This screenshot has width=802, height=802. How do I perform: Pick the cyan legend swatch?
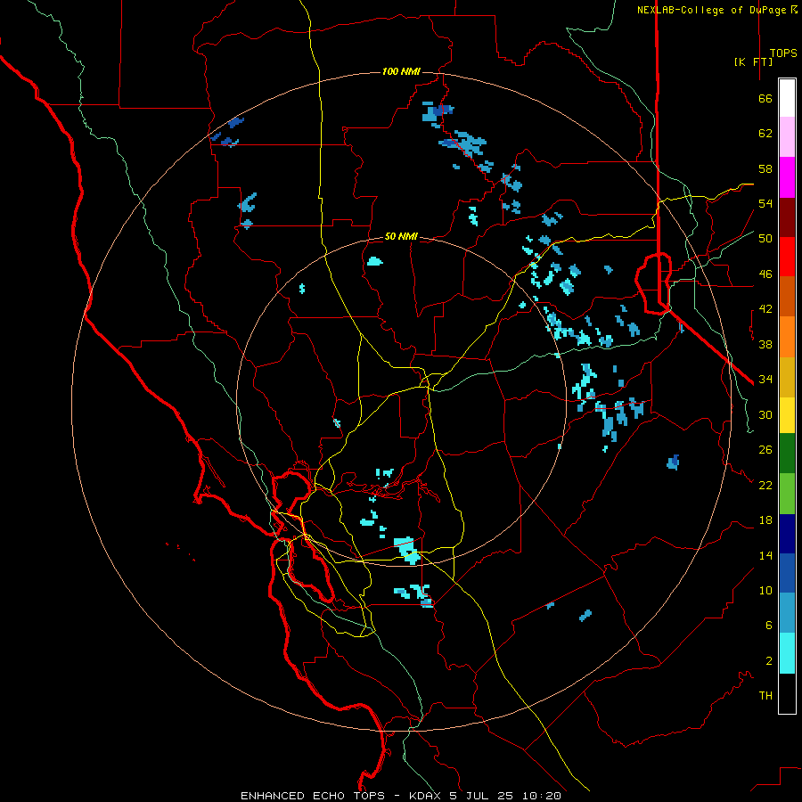(787, 653)
